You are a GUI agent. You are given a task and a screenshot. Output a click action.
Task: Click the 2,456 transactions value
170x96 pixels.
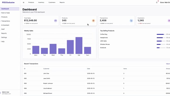(x=103, y=21)
